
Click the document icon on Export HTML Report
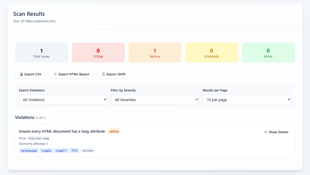[x=55, y=74]
